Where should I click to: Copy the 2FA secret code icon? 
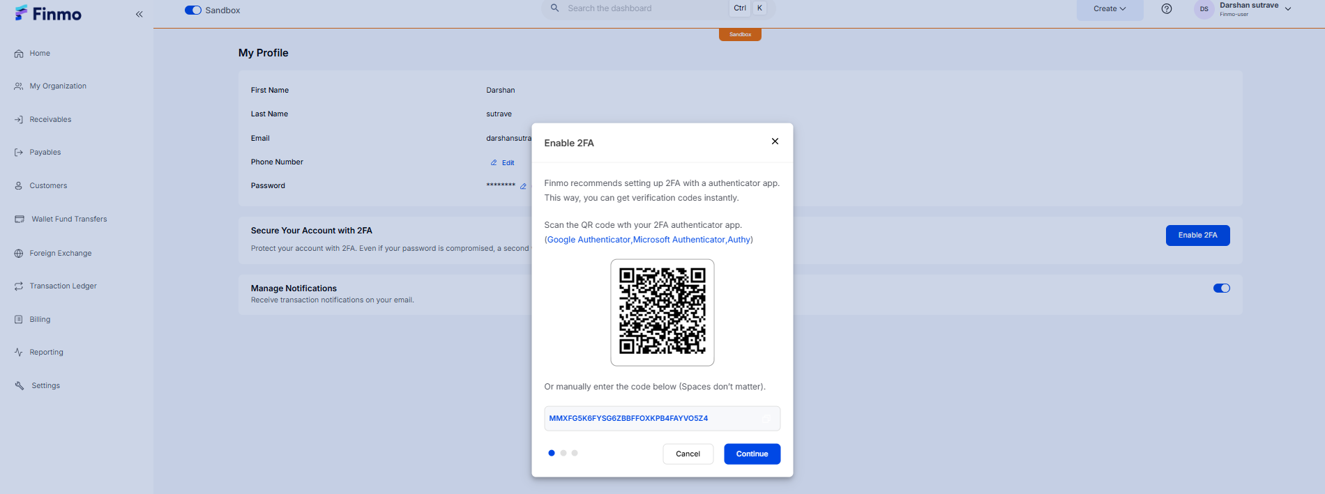tap(766, 419)
